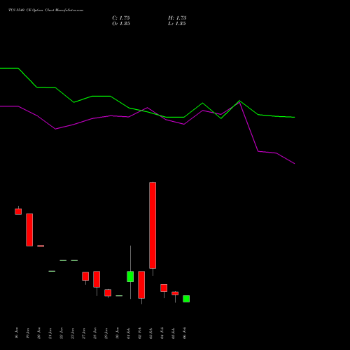Screen dimensions: 350x350
Task: Click the '30 Jan' date label
Action: (x=118, y=332)
